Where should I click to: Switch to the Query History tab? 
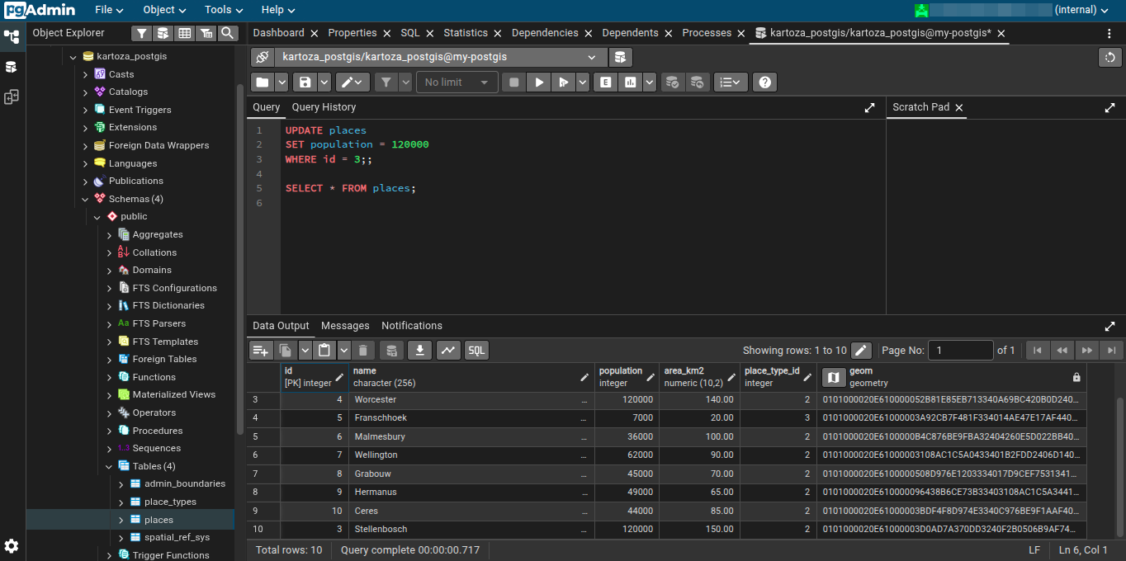pos(324,107)
